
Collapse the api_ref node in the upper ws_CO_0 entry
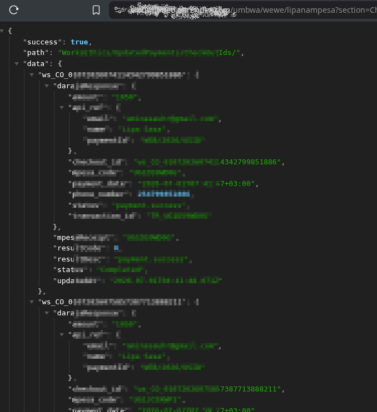[x=62, y=108]
